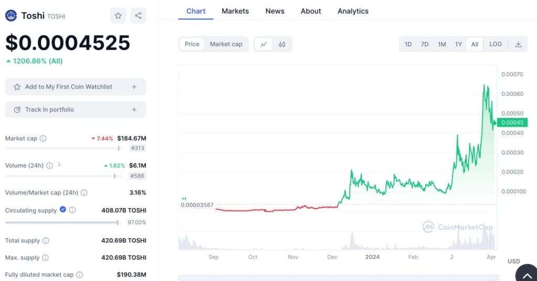537x281 pixels.
Task: Click the star favorite icon next to Toshi
Action: pos(118,16)
